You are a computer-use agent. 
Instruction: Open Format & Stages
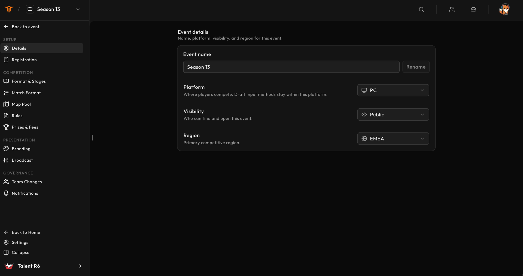click(x=42, y=81)
